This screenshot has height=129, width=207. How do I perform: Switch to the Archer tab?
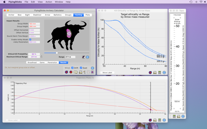[11, 15]
